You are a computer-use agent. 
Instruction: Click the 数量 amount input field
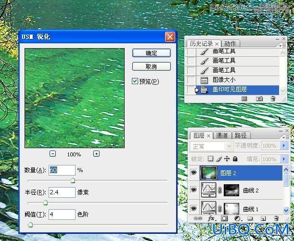click(62, 170)
